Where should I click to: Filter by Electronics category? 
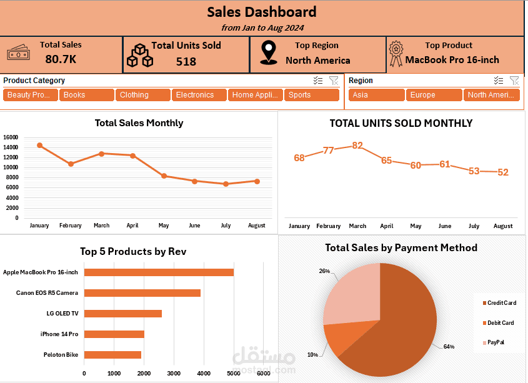(x=199, y=95)
